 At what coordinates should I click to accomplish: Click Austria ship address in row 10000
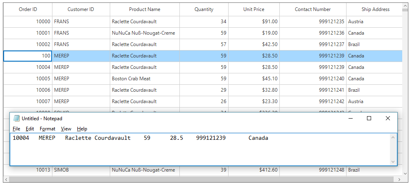click(x=374, y=22)
